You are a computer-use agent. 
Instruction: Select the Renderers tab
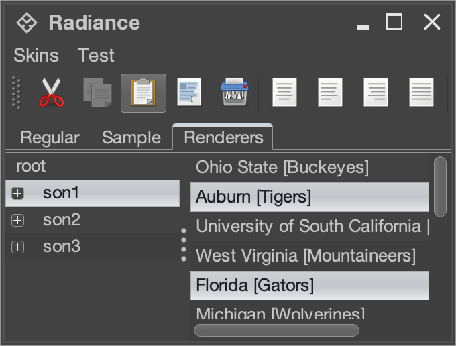click(x=223, y=137)
